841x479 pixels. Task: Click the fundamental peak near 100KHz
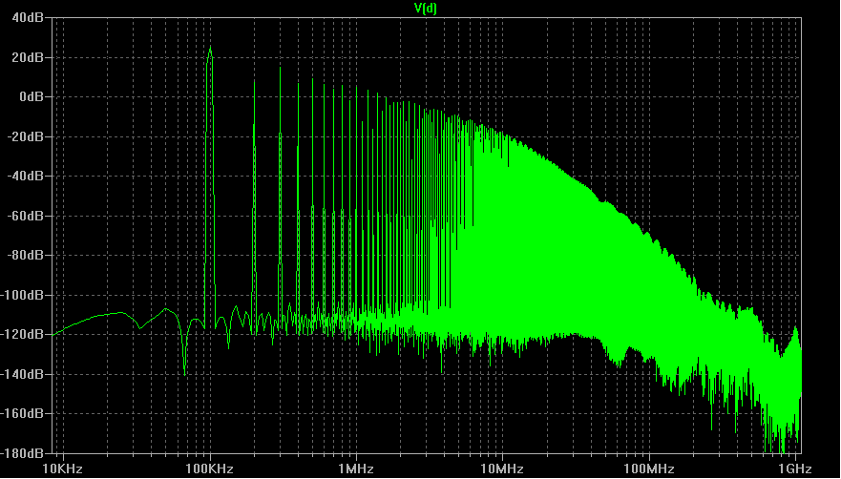pos(210,49)
